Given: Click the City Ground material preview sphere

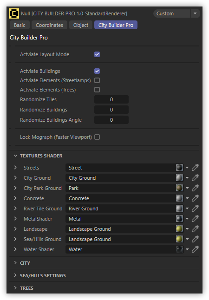Looking at the screenshot, I should 179,178.
